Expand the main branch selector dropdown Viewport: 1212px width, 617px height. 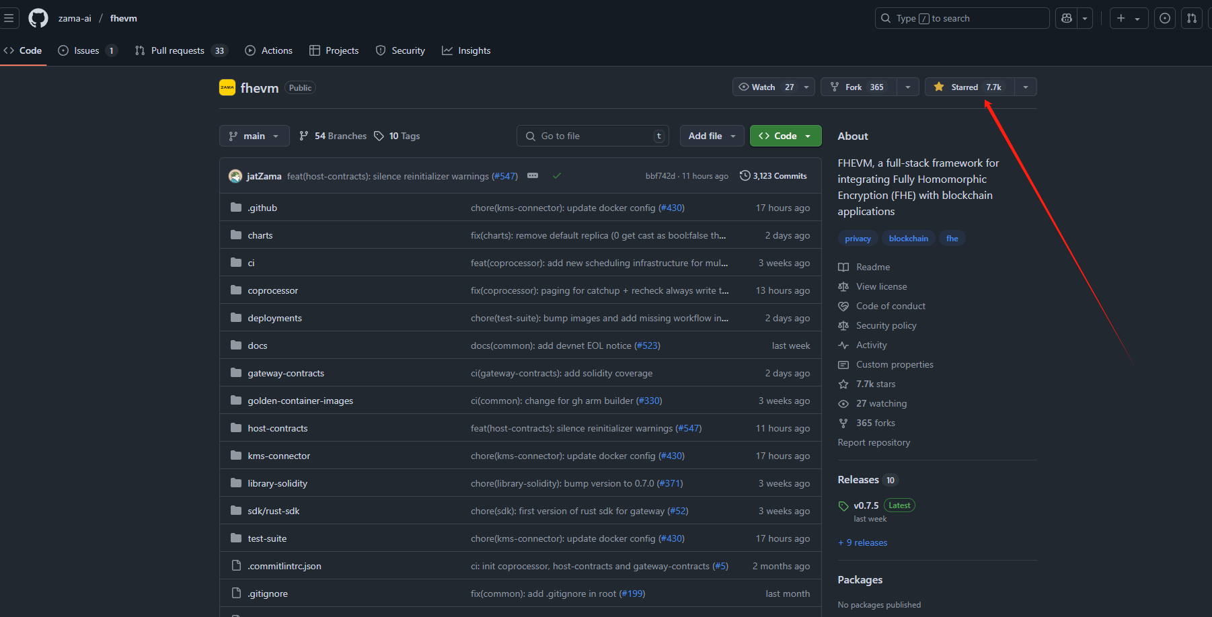(x=254, y=136)
